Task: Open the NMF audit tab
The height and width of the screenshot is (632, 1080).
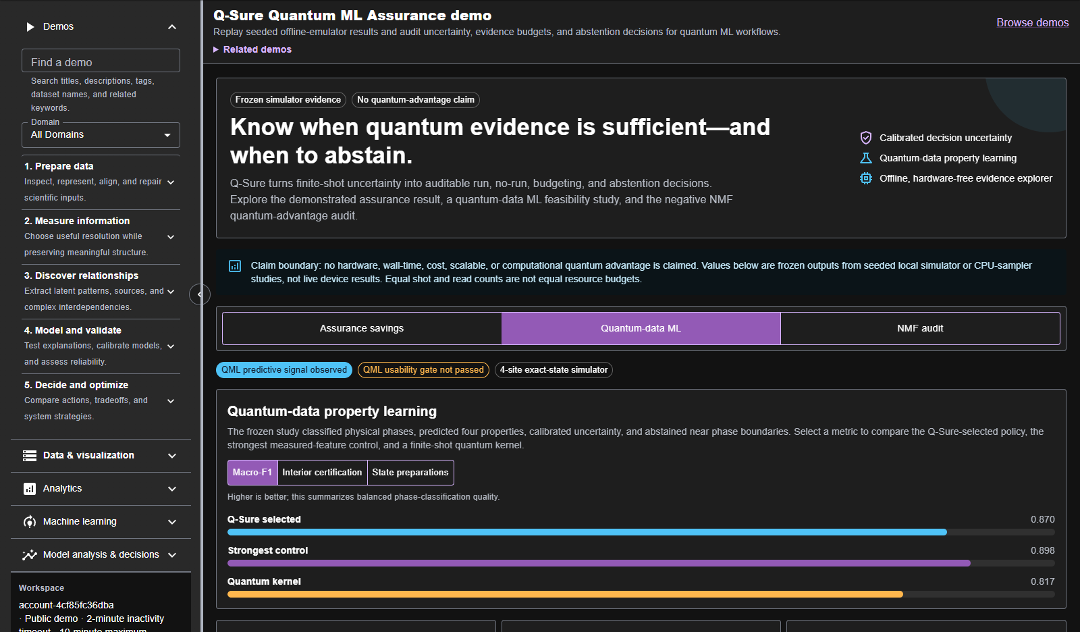Action: (920, 328)
